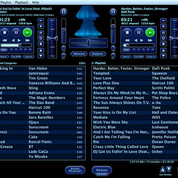Click the right deck Loop In button
Viewport: 178px width, 178px height.
(151, 57)
